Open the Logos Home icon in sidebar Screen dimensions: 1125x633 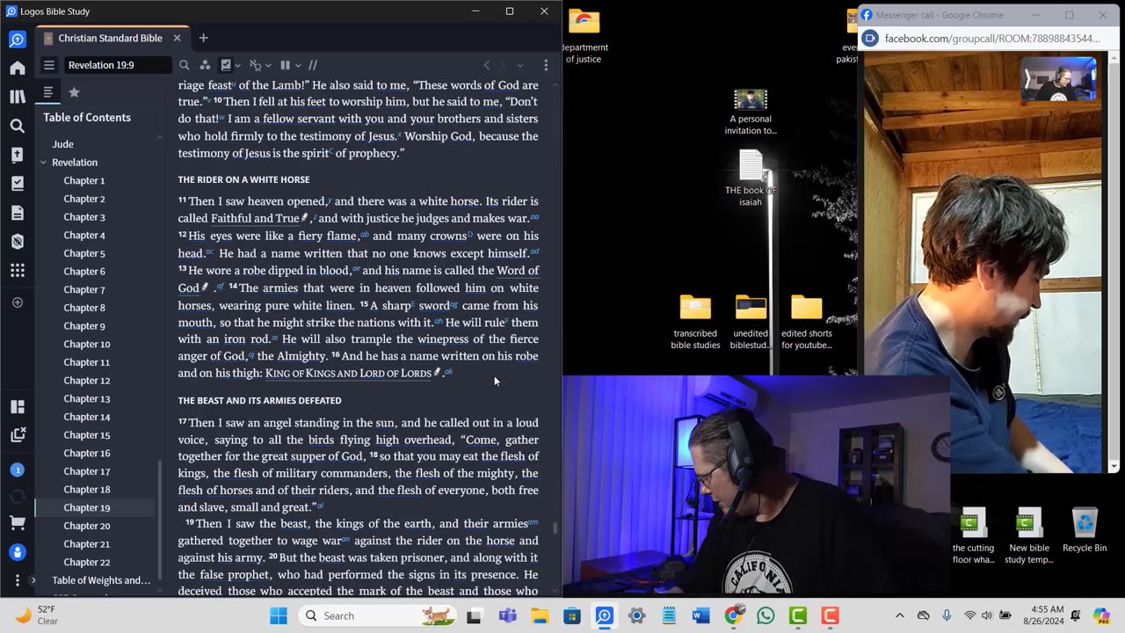point(17,68)
